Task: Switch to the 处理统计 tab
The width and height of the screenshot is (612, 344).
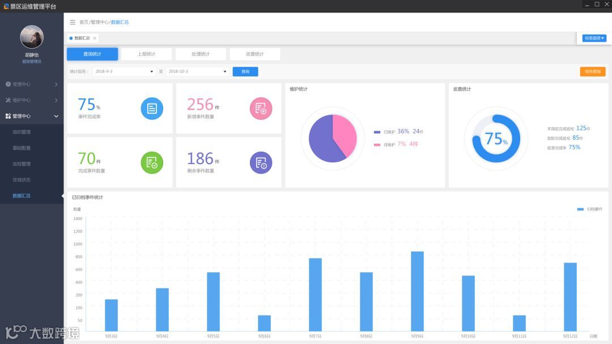Action: point(201,54)
